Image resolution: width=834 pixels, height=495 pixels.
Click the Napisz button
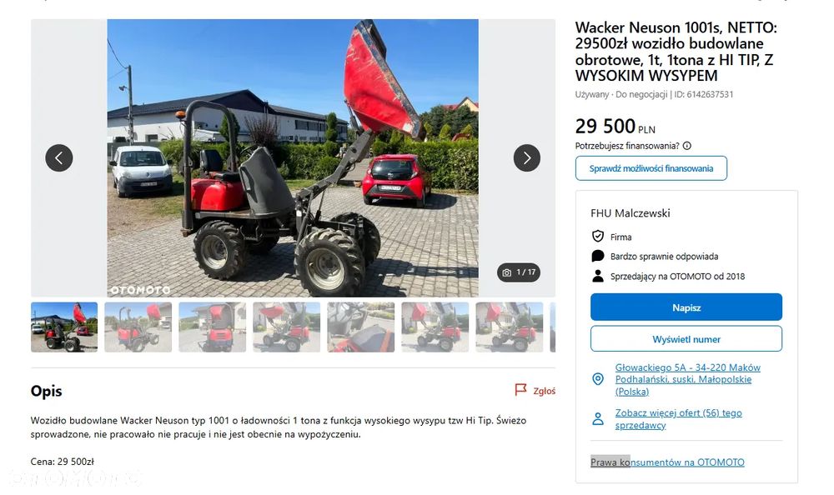(686, 307)
